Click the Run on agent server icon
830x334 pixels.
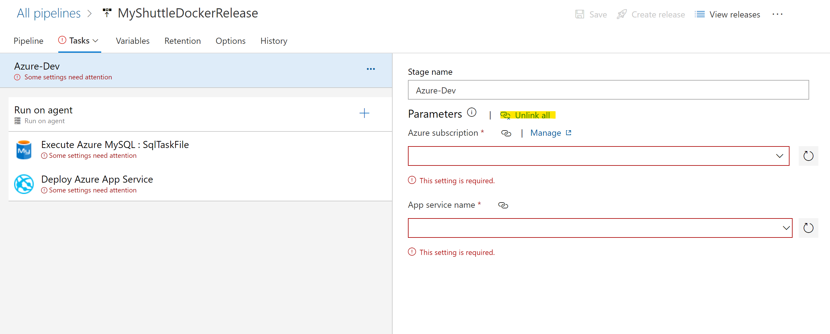[17, 121]
